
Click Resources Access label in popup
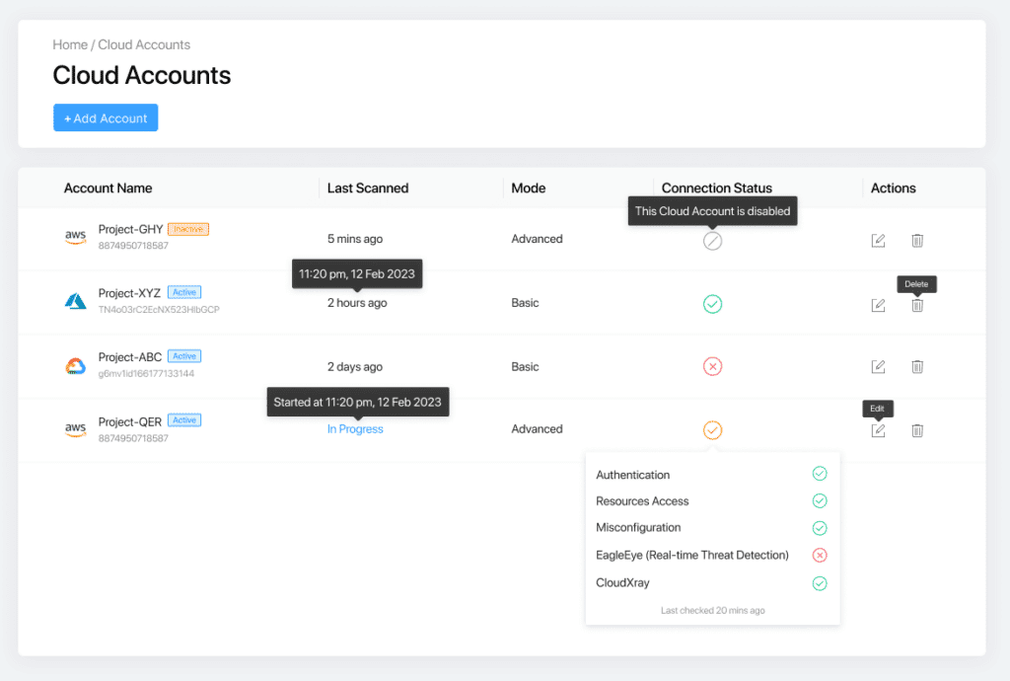pyautogui.click(x=642, y=501)
